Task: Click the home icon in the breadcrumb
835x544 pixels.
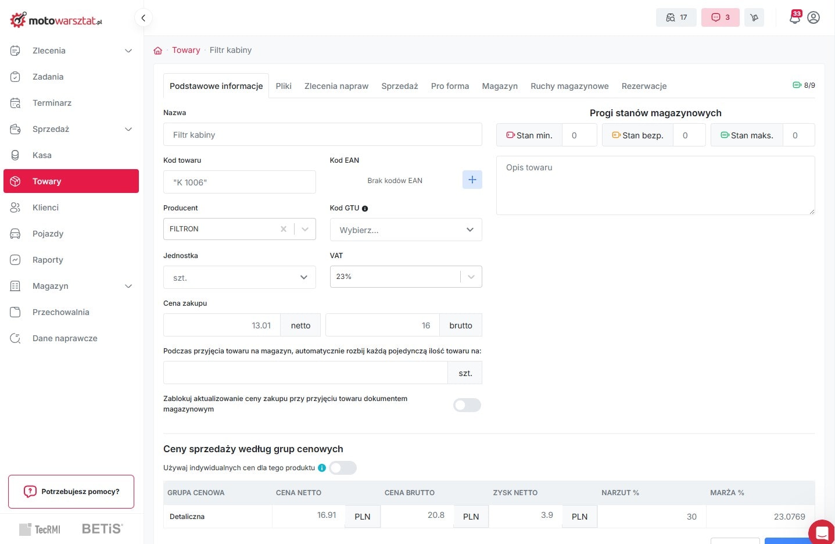Action: point(157,51)
